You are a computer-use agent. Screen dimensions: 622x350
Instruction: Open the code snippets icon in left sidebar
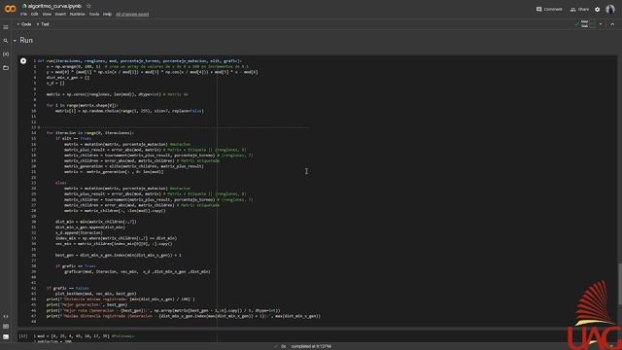click(6, 317)
